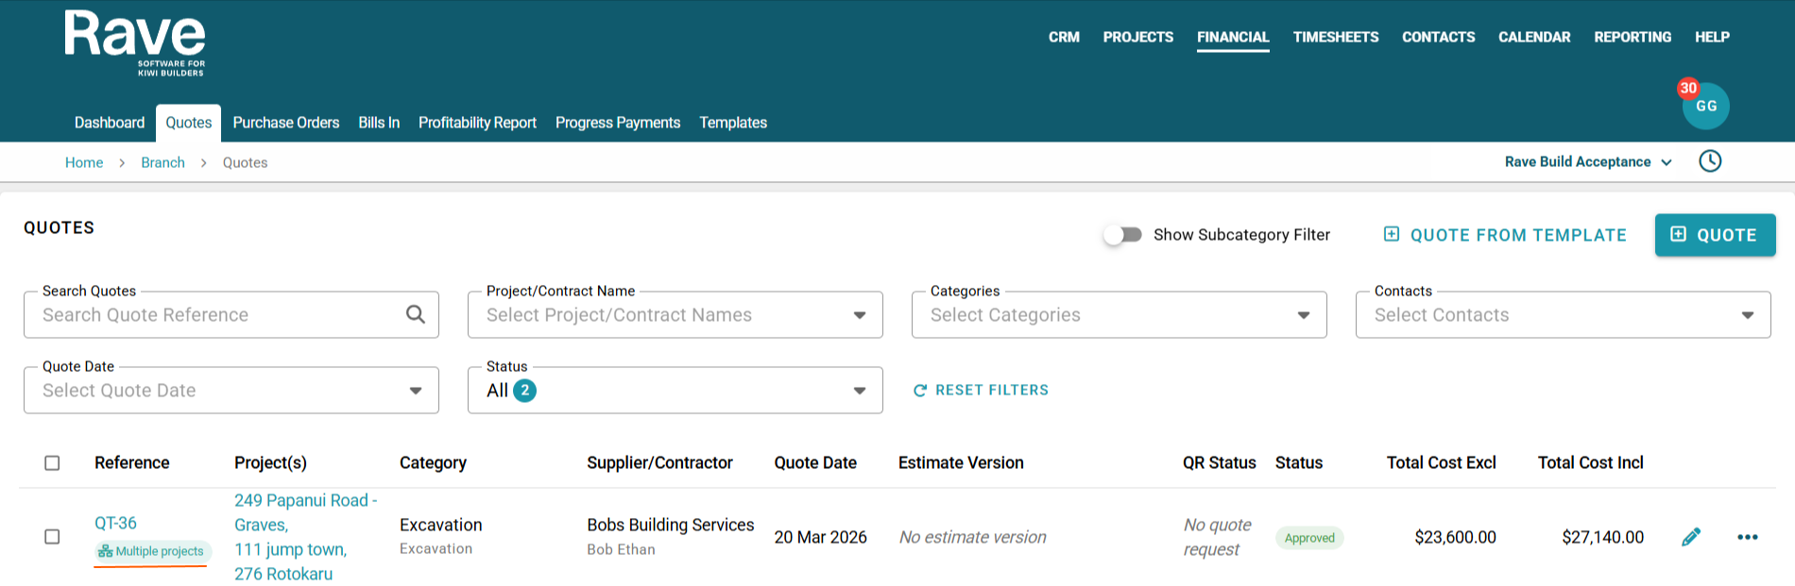Click the Multiple projects badge
The image size is (1795, 586).
[x=151, y=551]
